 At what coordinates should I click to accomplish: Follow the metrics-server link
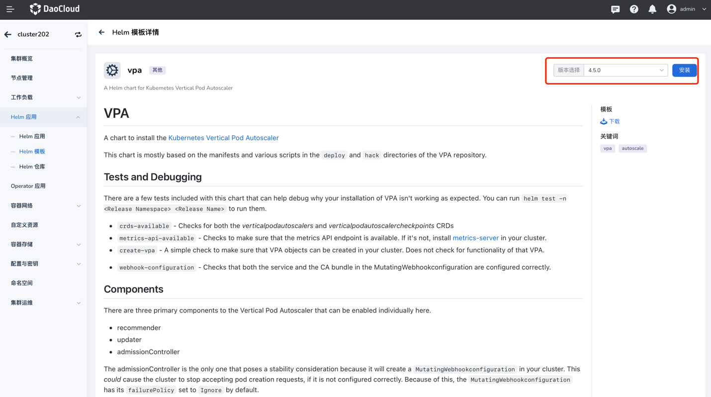pos(475,238)
